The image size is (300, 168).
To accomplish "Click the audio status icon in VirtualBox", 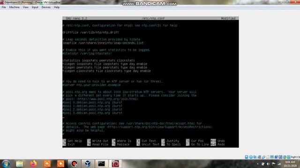I will click(x=255, y=157).
